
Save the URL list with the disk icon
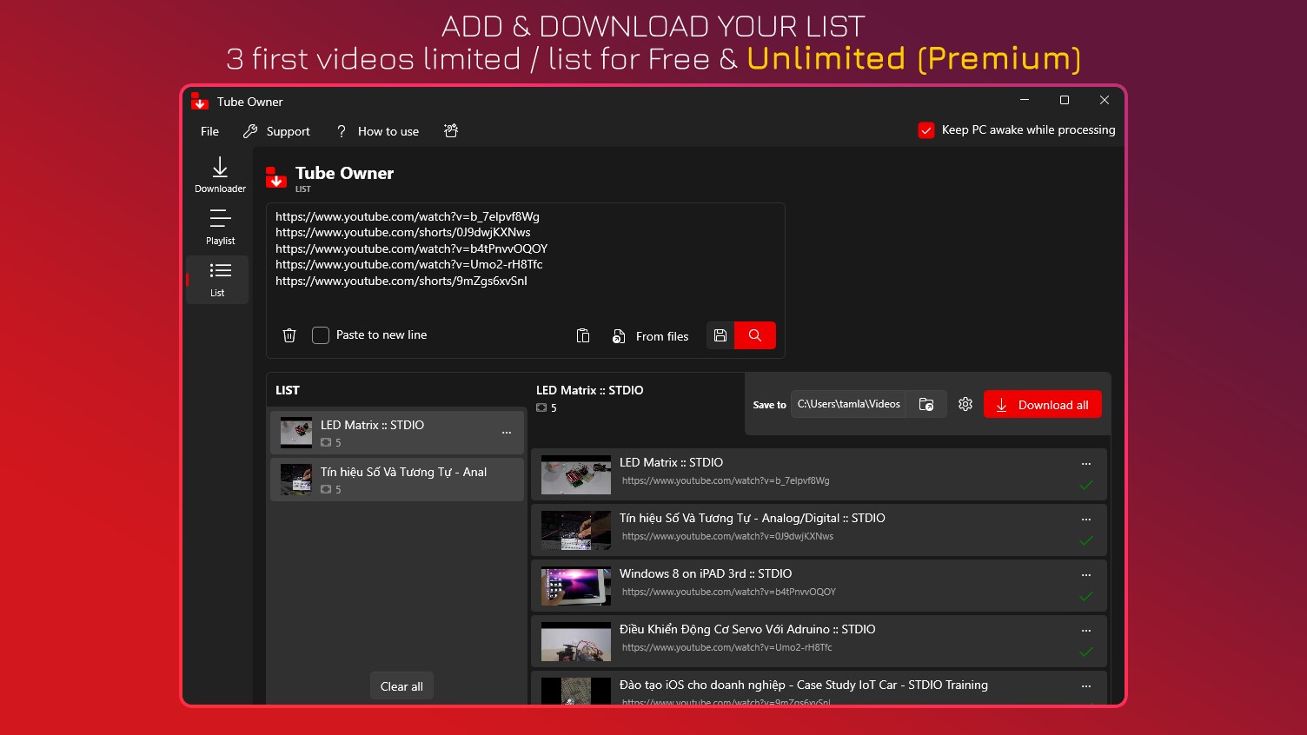coord(720,335)
